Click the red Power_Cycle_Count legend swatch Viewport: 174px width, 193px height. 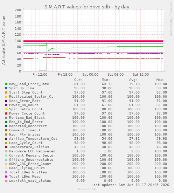(x=6, y=113)
